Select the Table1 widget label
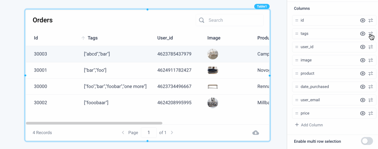The height and width of the screenshot is (149, 378). tap(262, 7)
